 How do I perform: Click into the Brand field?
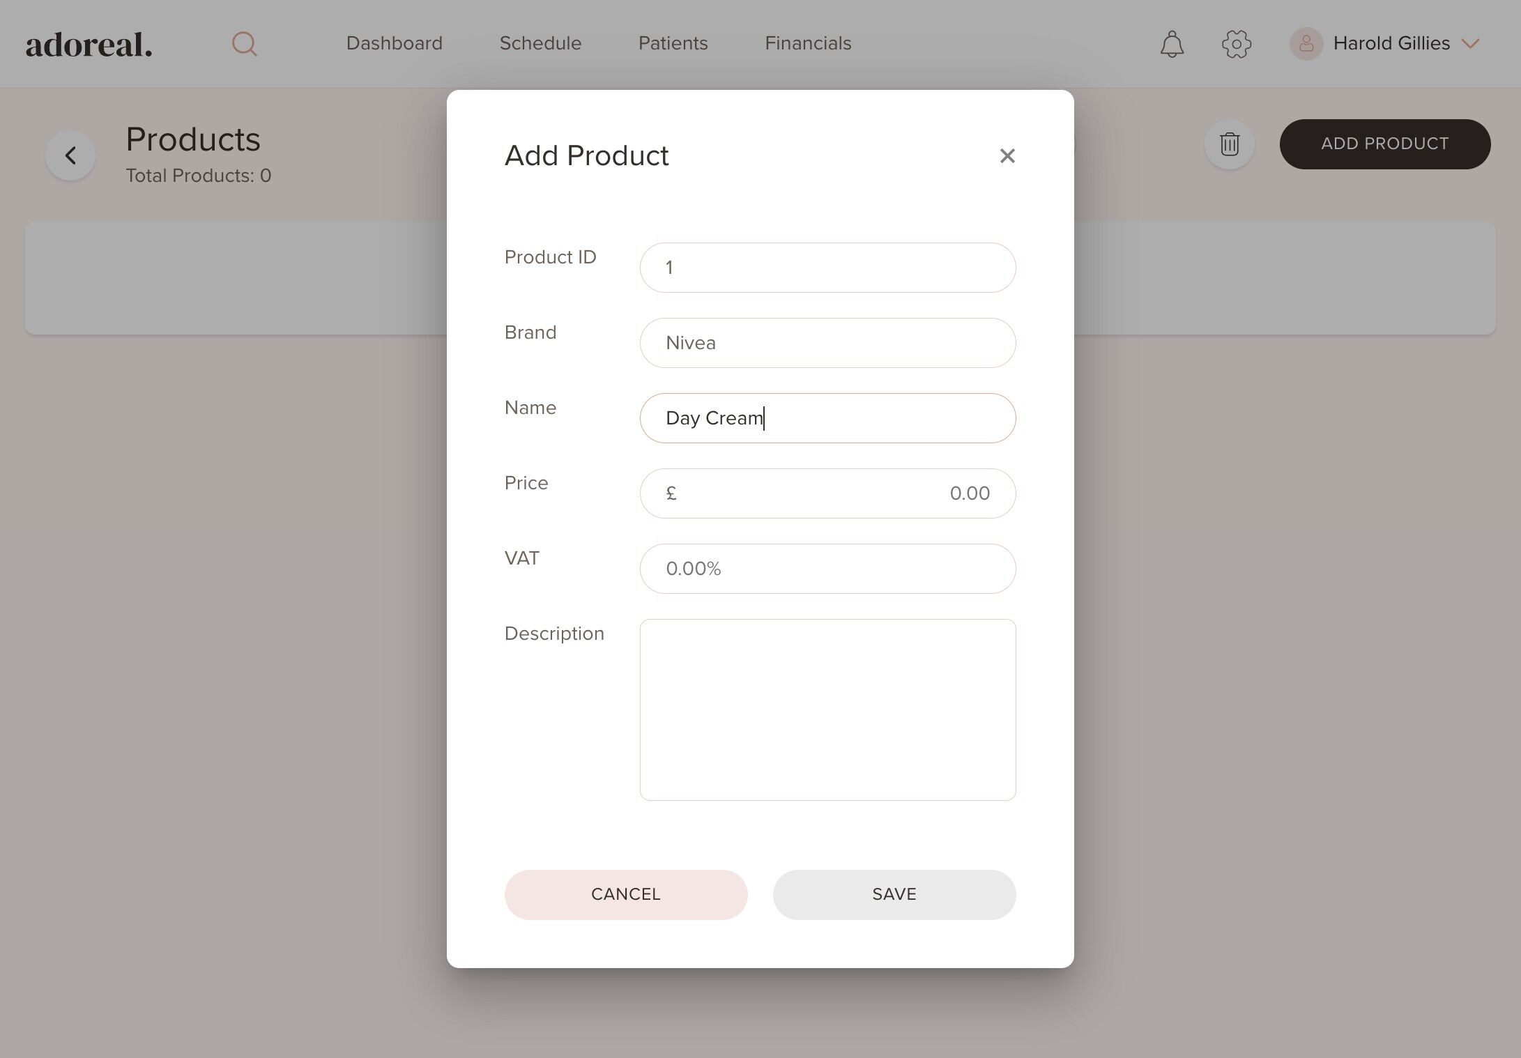(827, 343)
